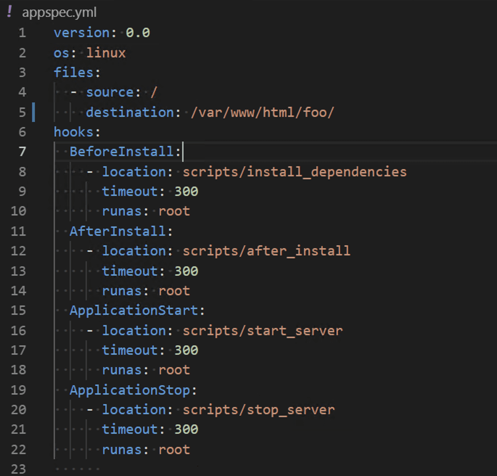The height and width of the screenshot is (476, 497).
Task: Click the os: linux value
Action: coord(106,53)
